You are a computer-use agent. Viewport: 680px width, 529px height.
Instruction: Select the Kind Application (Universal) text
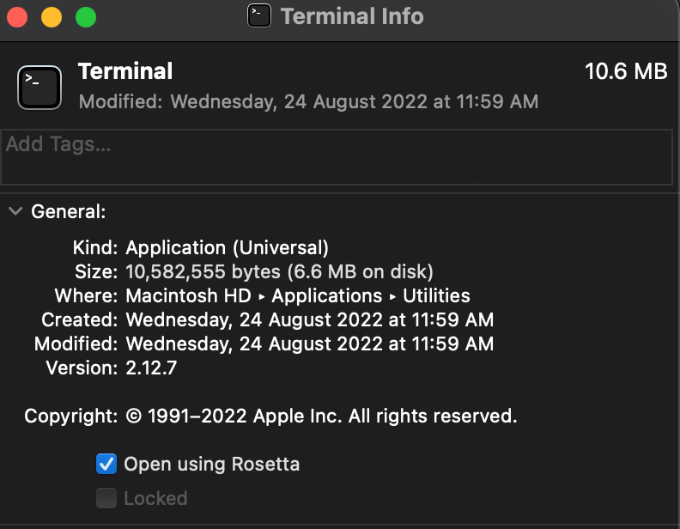tap(228, 248)
